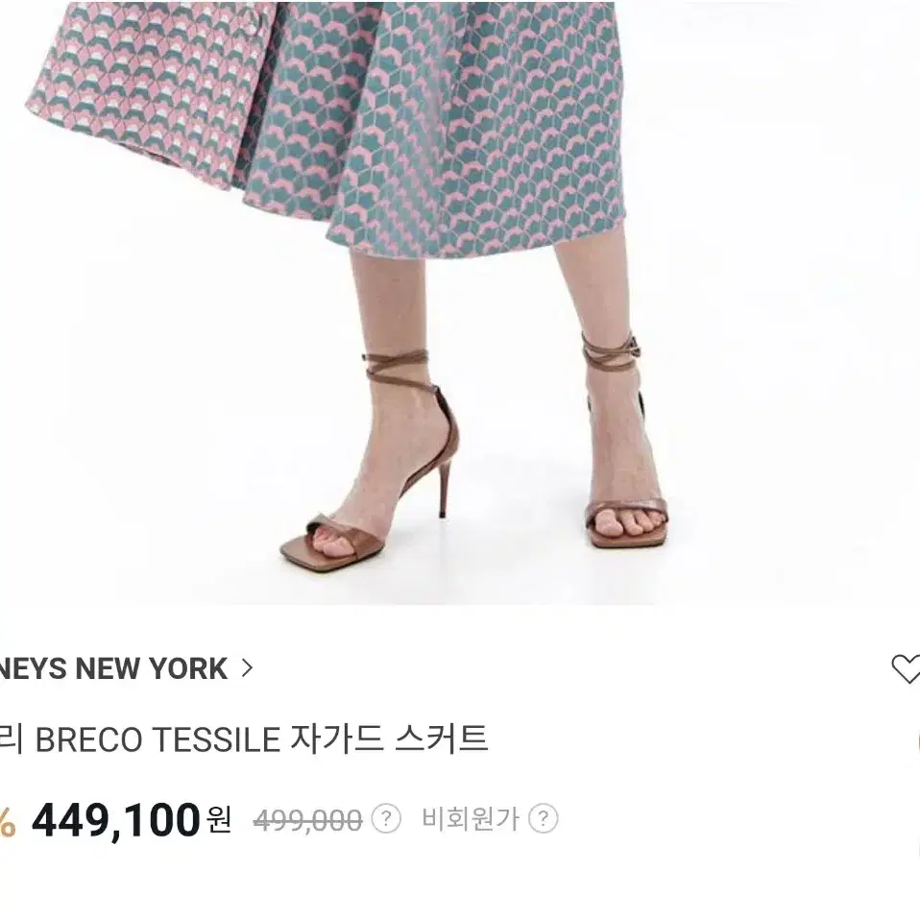Screen dimensions: 920x920
Task: Click the 비회원가 label
Action: point(471,818)
